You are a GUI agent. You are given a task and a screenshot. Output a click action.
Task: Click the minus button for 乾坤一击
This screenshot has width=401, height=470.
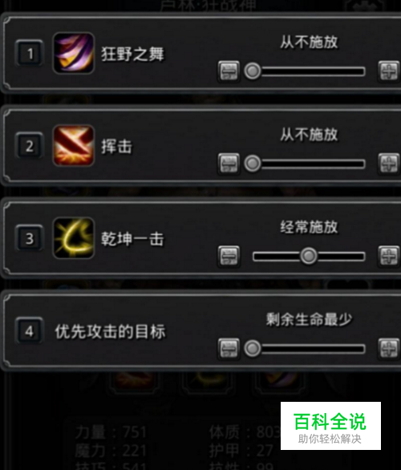229,257
